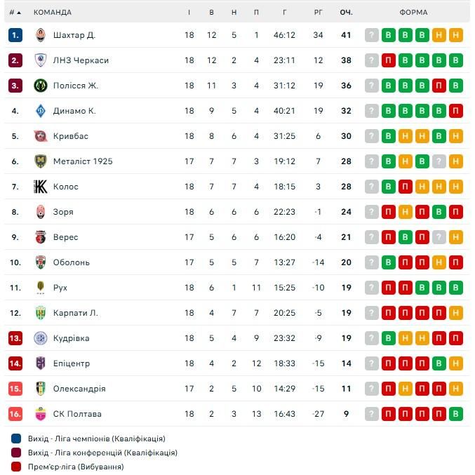Click SK Poltava's latest green В result badge

(x=456, y=414)
